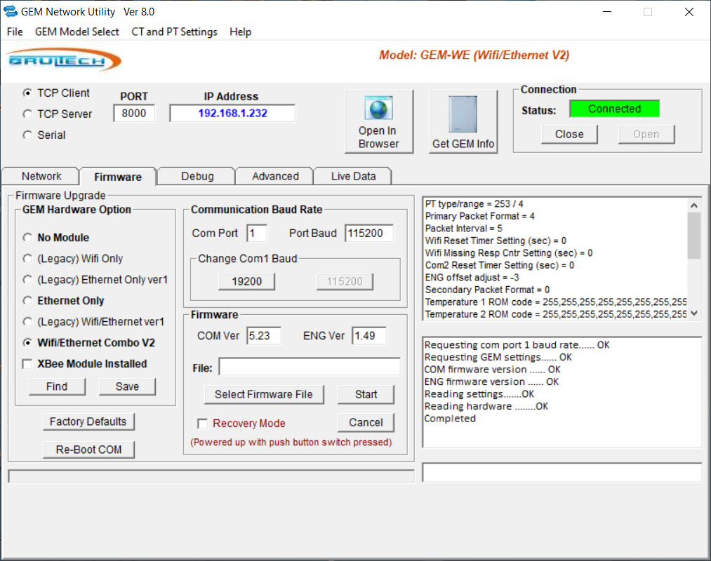Click the 'PT type/range = 253 / 4' line
The height and width of the screenshot is (561, 711).
[474, 204]
